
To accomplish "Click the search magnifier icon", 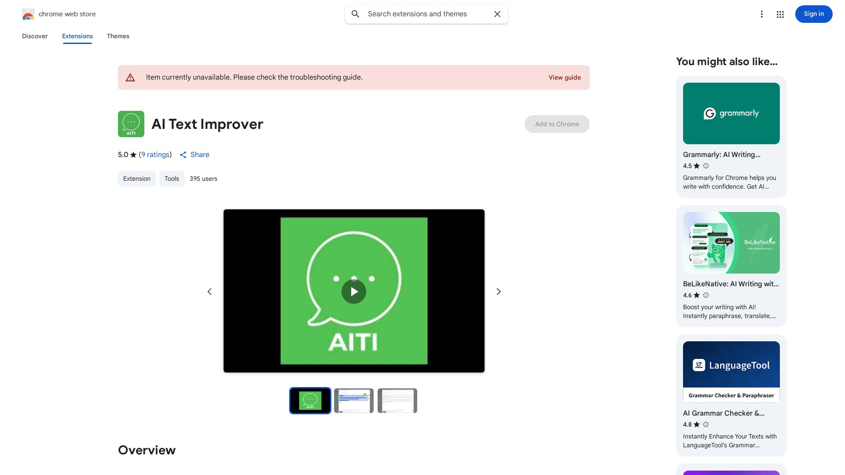I will click(355, 14).
